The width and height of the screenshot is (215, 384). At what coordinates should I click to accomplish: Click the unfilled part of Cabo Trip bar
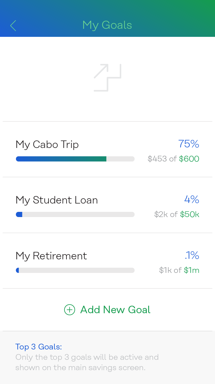[x=120, y=159]
